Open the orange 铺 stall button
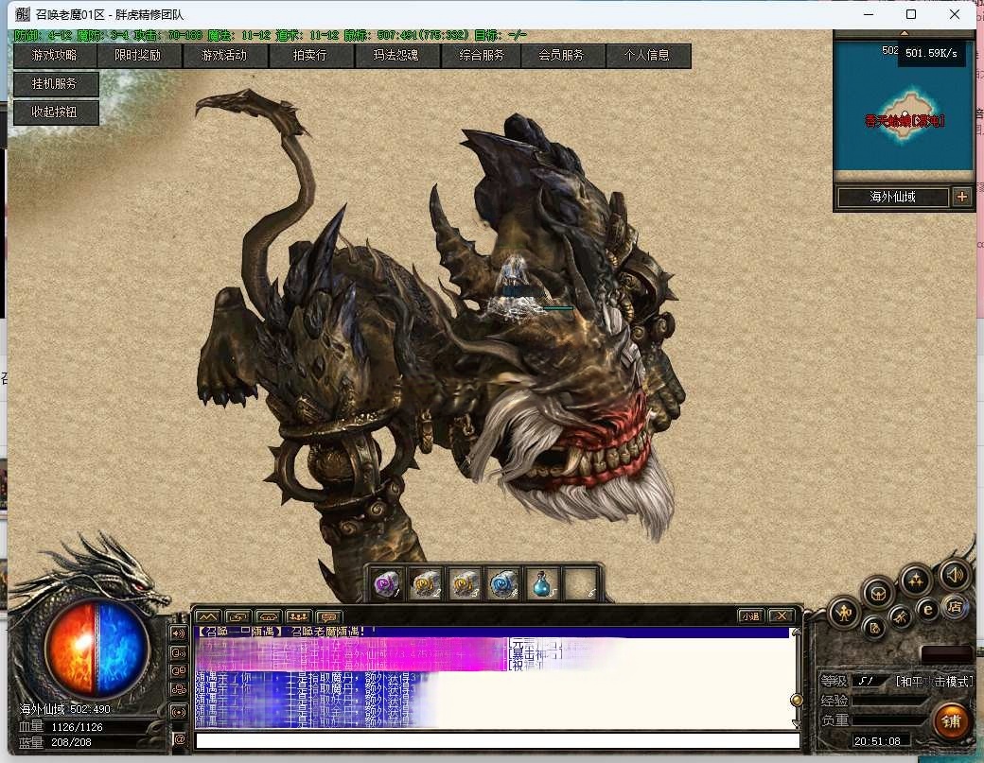The width and height of the screenshot is (984, 763). [x=951, y=721]
